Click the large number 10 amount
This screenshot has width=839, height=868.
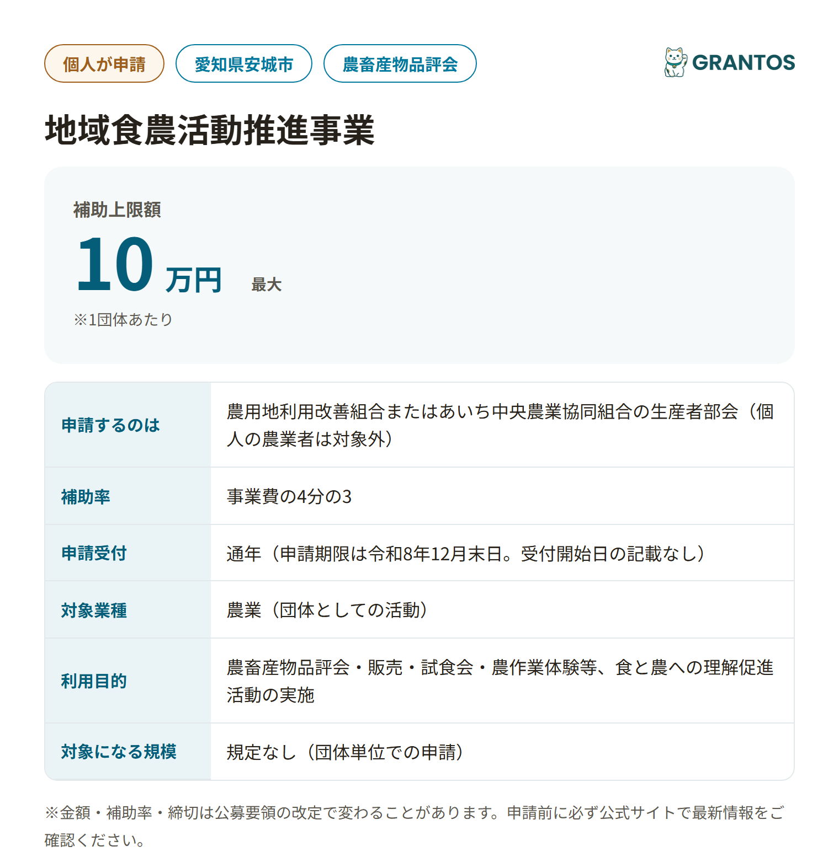[115, 264]
